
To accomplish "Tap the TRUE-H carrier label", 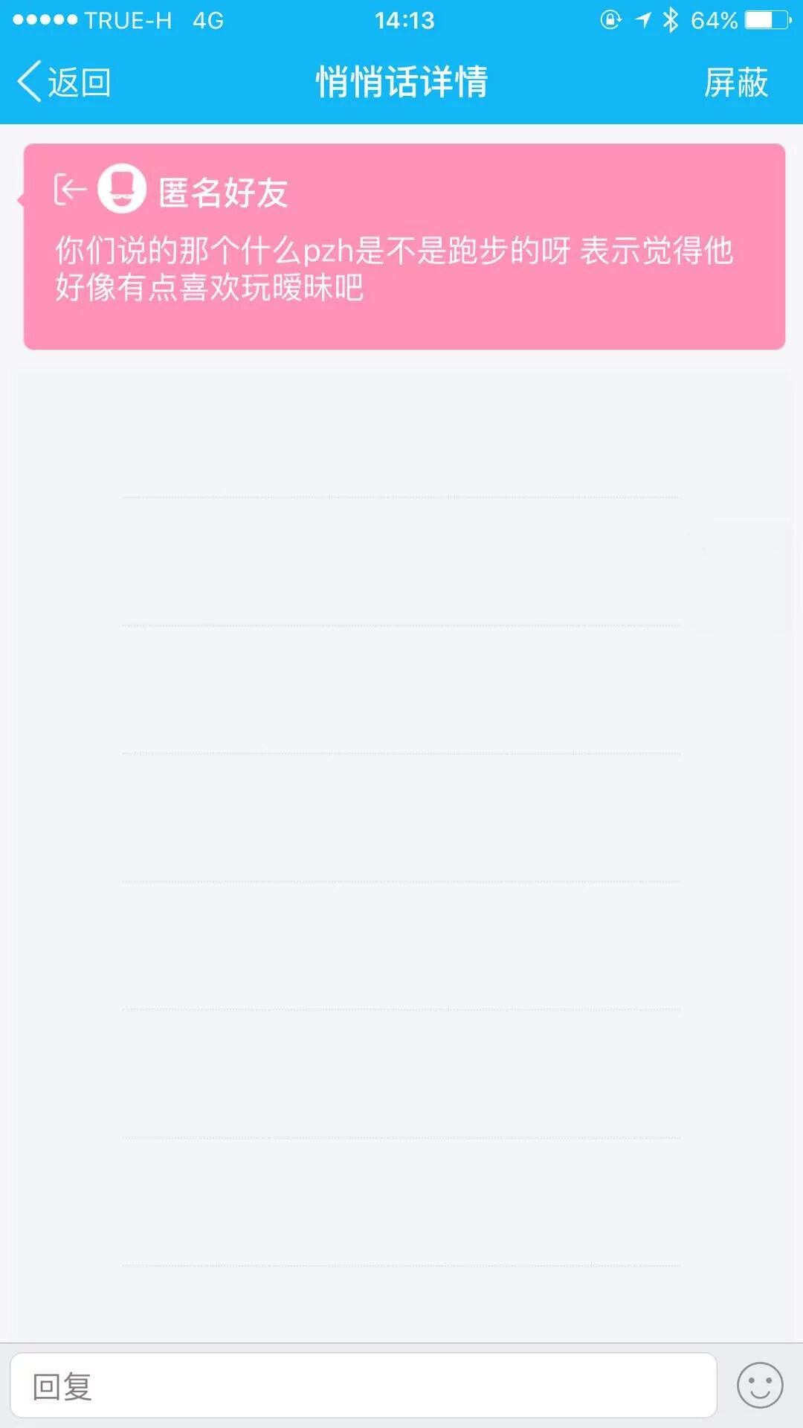I will pyautogui.click(x=128, y=20).
